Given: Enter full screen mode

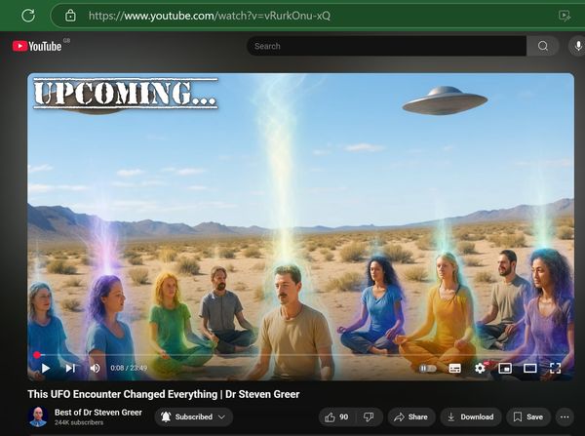Looking at the screenshot, I should point(555,369).
